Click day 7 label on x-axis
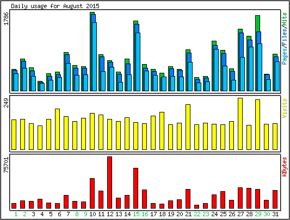 click(68, 214)
